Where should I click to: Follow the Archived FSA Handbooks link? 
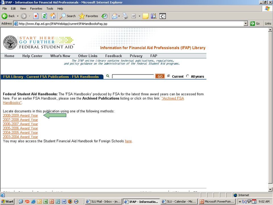pos(173,98)
